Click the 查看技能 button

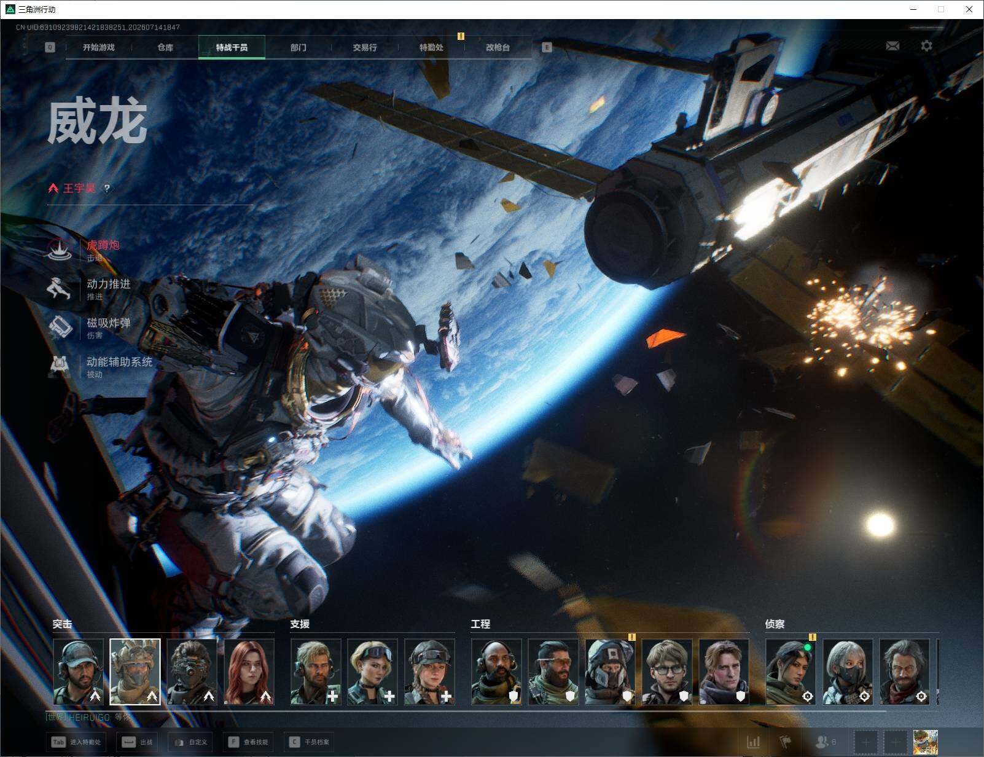coord(249,742)
